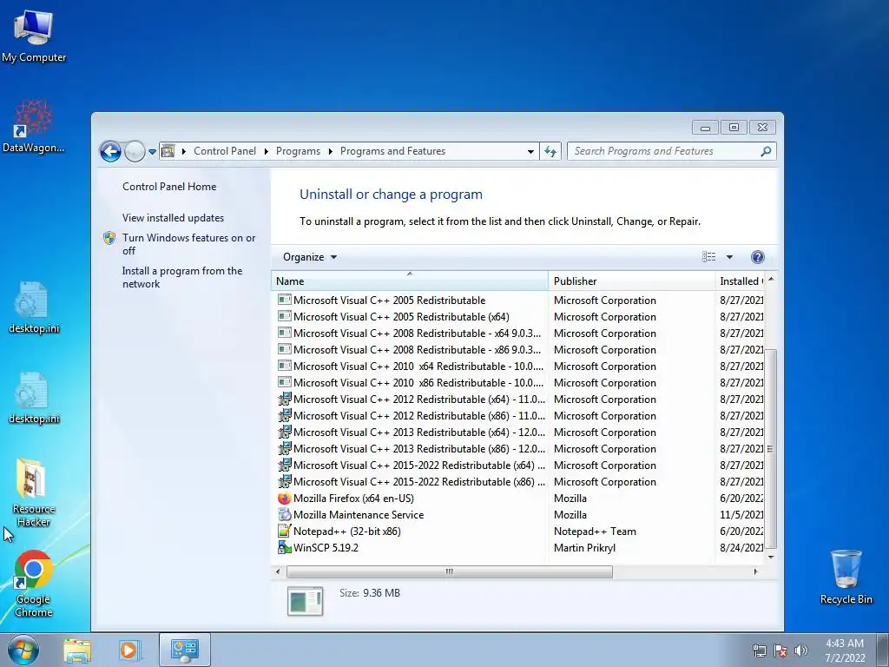Click Control Panel taskbar button
The height and width of the screenshot is (667, 889).
pyautogui.click(x=185, y=650)
